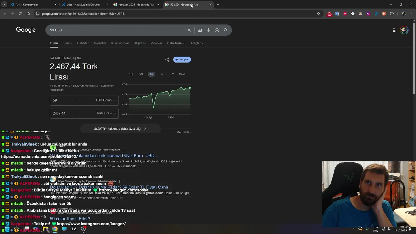Open Geri bildirim feedback link

tap(184, 132)
